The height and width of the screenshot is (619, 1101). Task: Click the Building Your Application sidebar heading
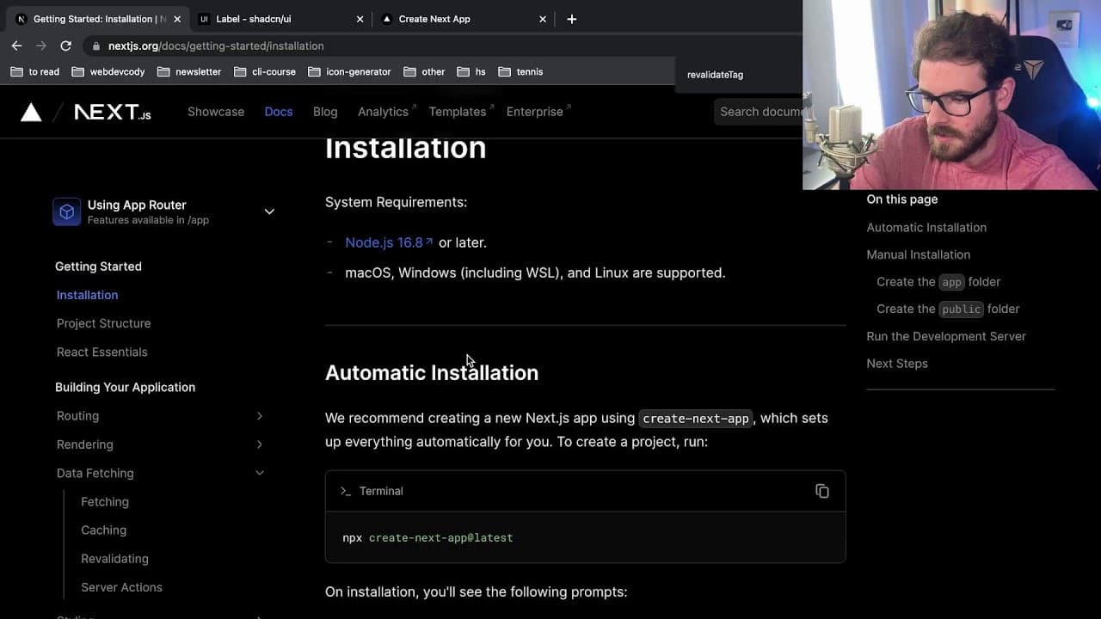125,387
